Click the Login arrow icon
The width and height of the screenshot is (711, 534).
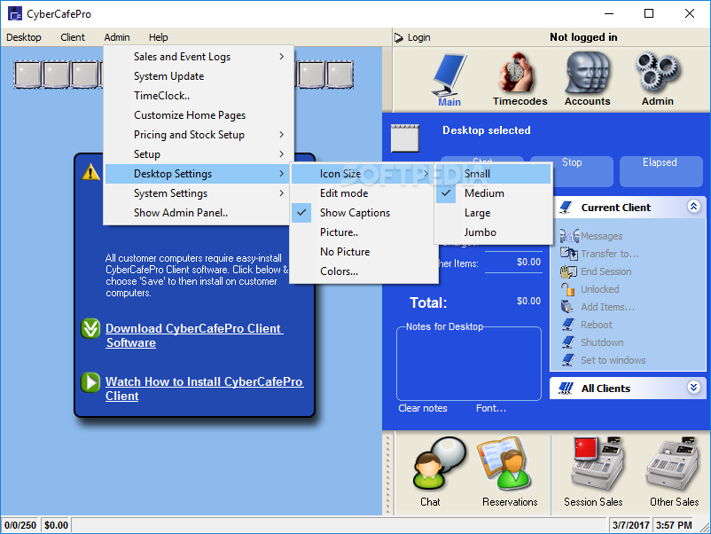coord(398,37)
